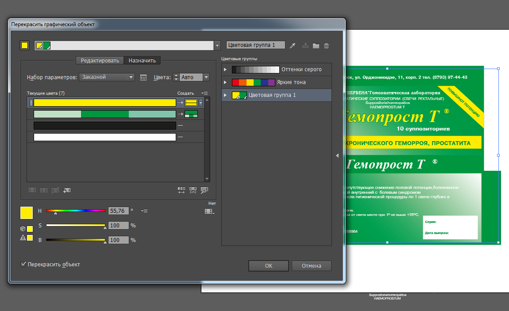Viewport: 509px width, 311px height.
Task: Open the harmony rules dropdown arrow at the top
Action: [x=217, y=46]
